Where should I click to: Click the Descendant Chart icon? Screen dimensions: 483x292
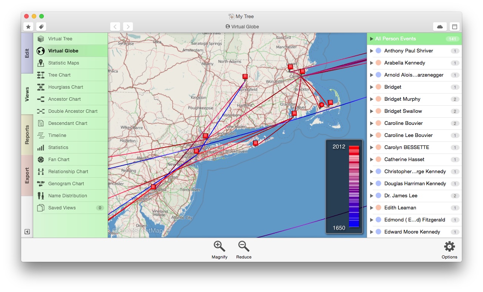[x=41, y=123]
